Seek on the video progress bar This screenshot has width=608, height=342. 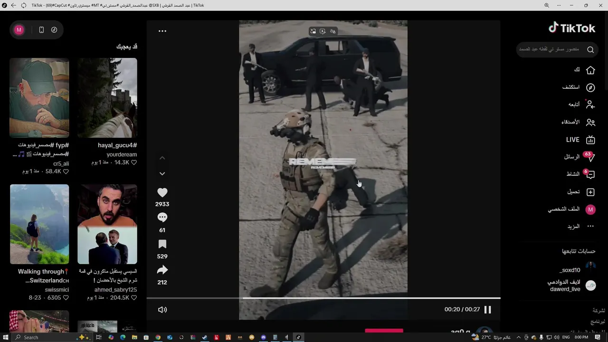323,298
